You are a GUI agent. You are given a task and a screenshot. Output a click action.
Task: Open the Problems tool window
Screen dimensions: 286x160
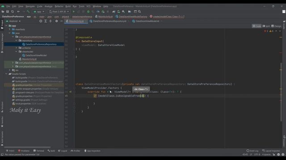24,151
